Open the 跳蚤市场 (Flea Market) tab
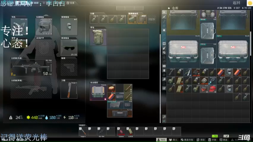Screen dimensions: 253x142 [187, 139]
